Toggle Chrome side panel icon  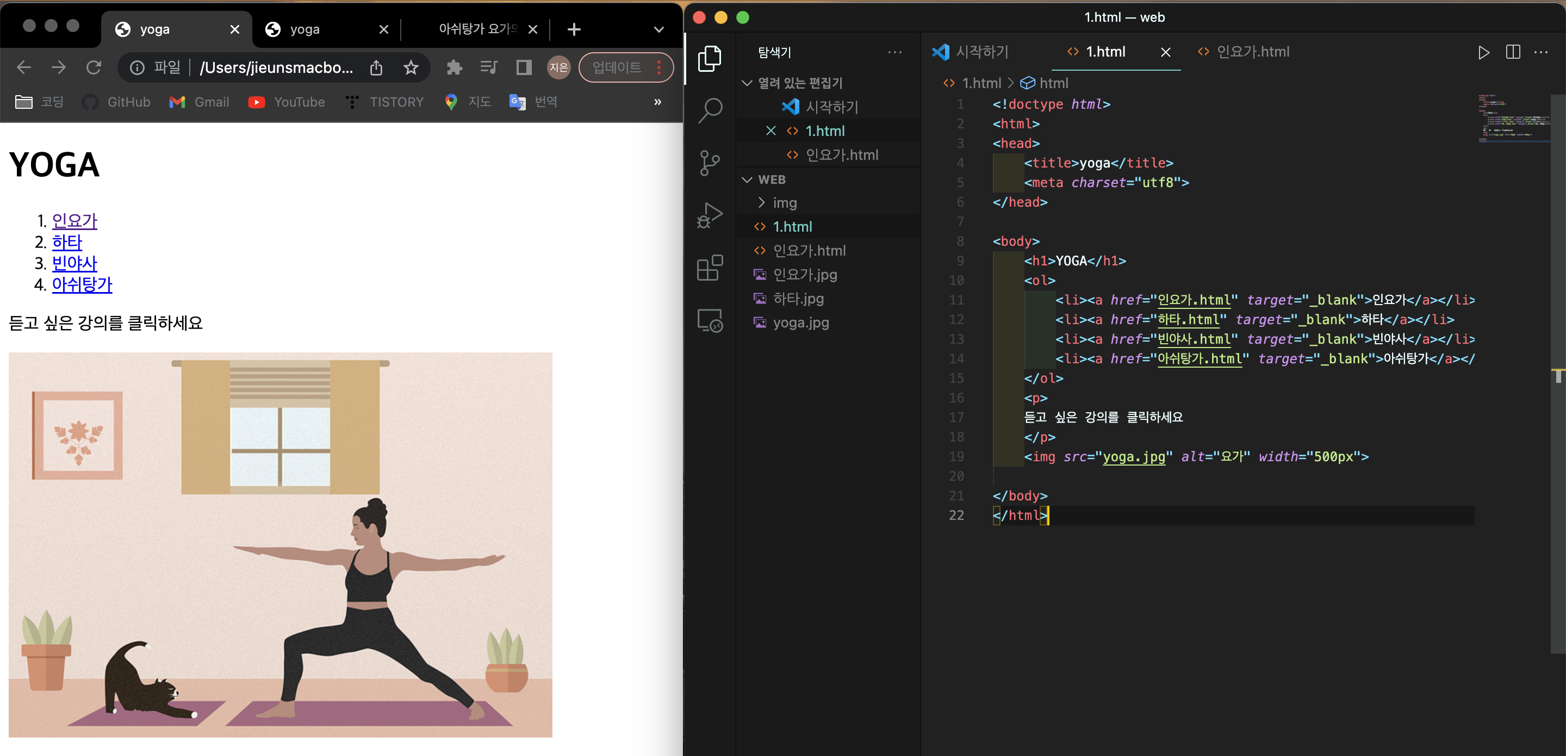(x=524, y=67)
